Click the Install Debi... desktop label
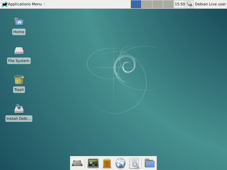The width and height of the screenshot is (227, 170). 19,119
